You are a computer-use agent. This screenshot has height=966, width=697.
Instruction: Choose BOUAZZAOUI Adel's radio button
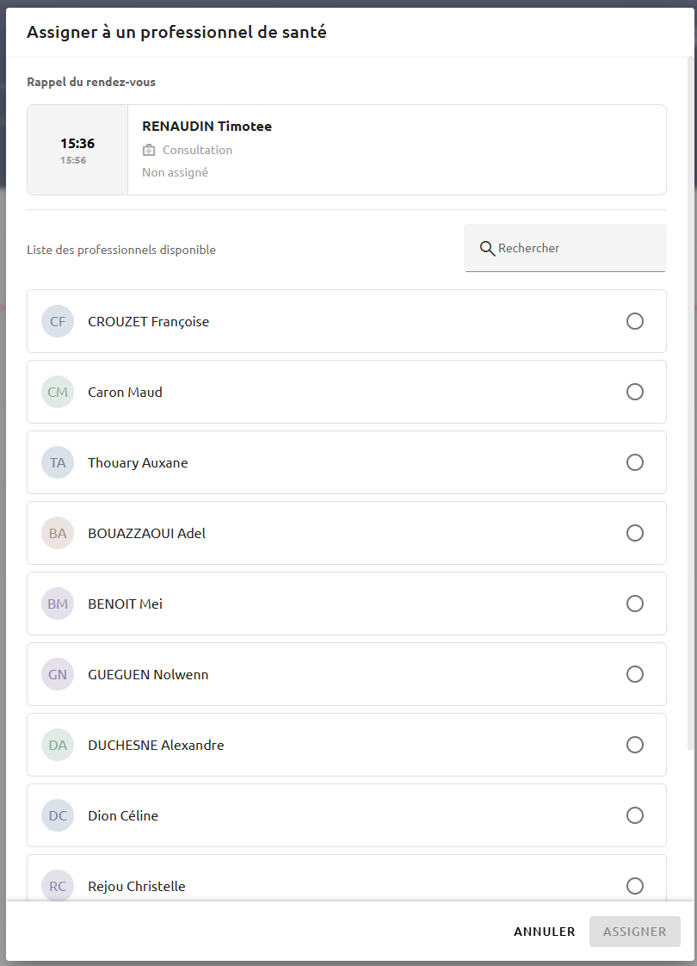click(x=635, y=533)
